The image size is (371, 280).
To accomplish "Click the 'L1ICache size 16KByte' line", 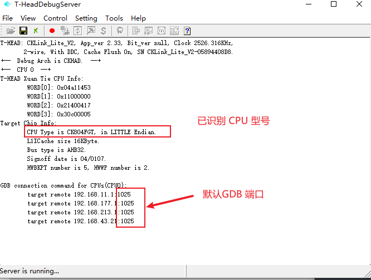I will point(63,141).
